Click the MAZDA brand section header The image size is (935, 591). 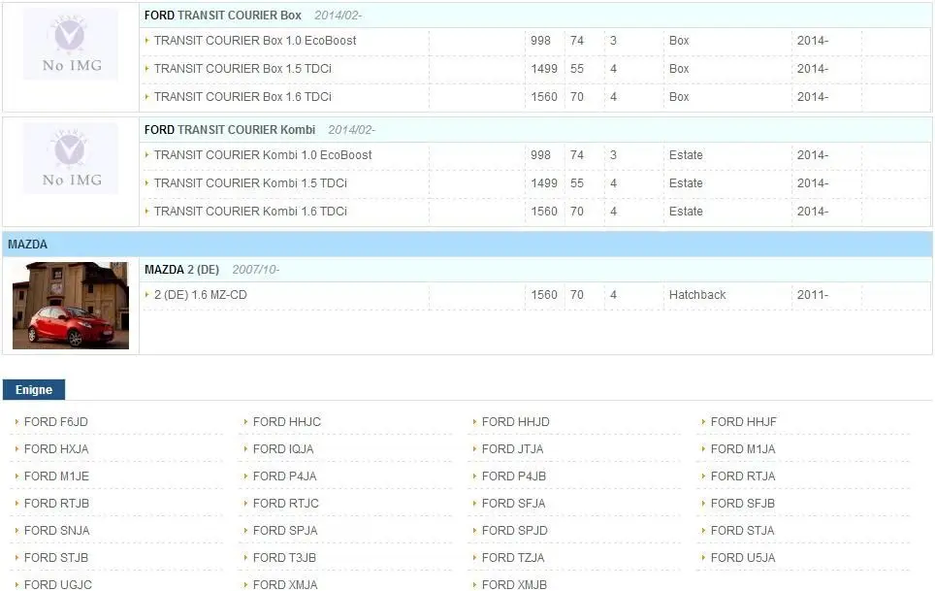click(467, 245)
